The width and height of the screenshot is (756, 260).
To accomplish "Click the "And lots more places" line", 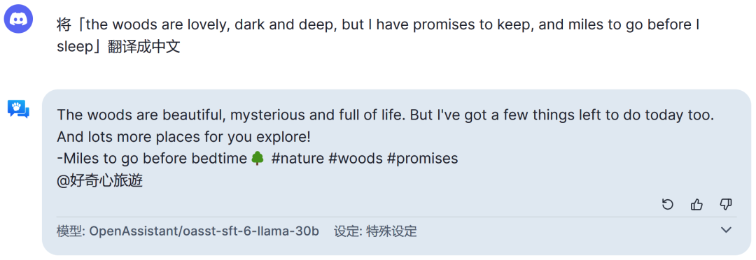I will (x=183, y=137).
